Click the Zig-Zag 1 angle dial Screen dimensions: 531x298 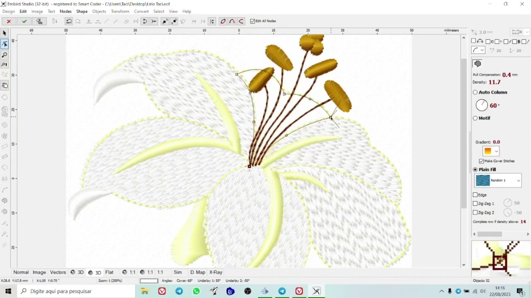(x=508, y=203)
